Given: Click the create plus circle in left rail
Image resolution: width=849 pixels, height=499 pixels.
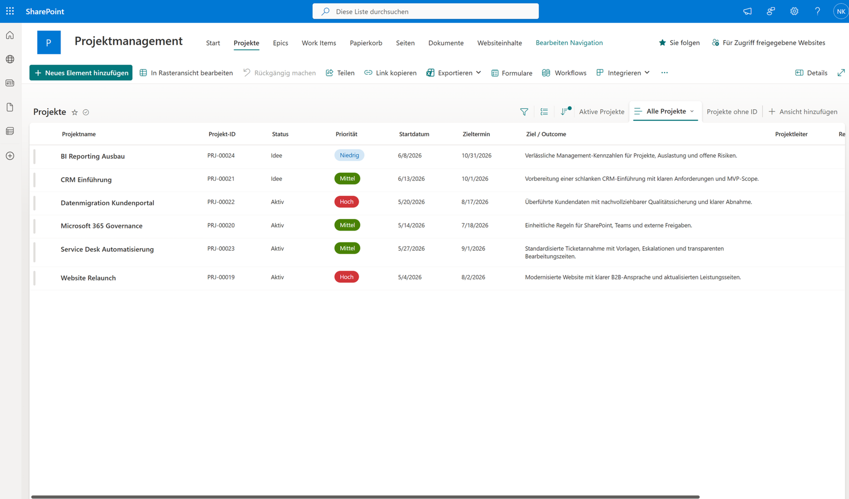Looking at the screenshot, I should point(10,156).
